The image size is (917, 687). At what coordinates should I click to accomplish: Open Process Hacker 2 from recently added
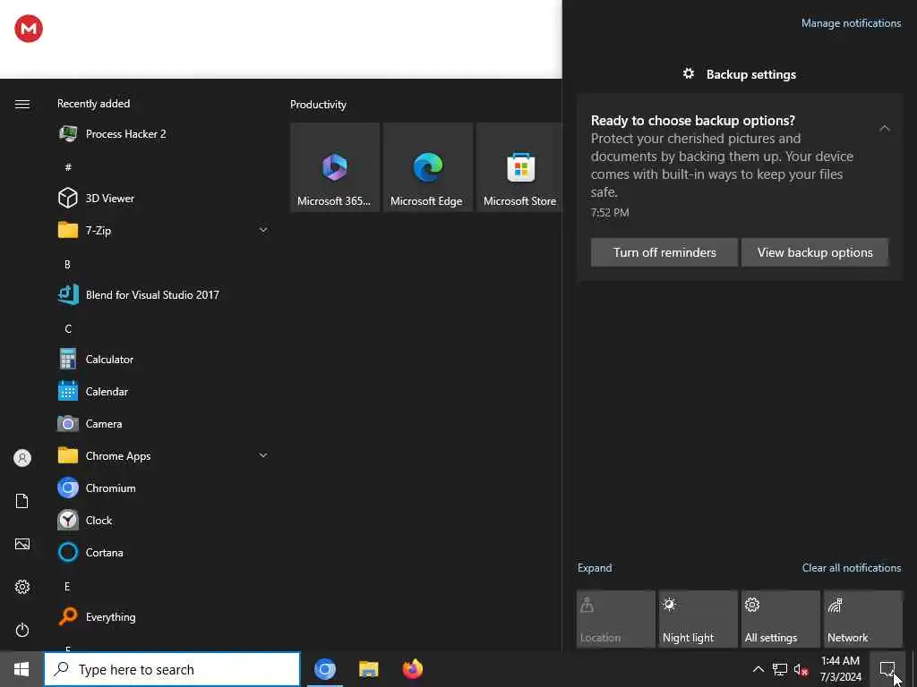click(x=164, y=134)
